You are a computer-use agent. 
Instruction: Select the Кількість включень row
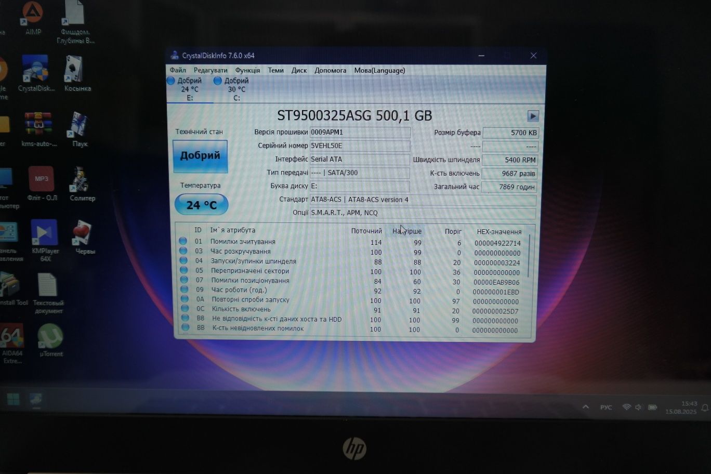click(x=352, y=310)
